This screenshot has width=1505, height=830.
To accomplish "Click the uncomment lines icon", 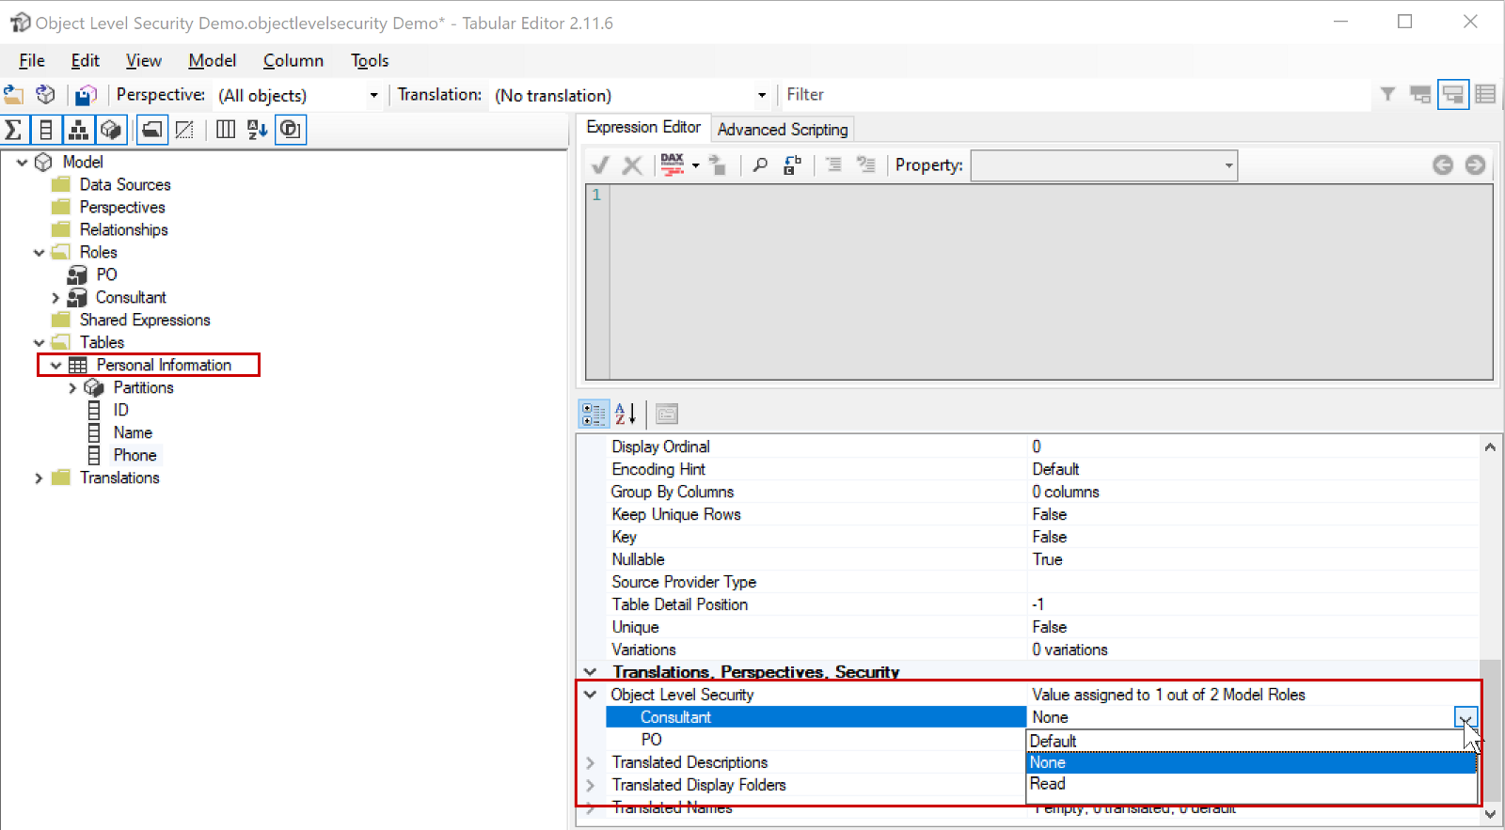I will click(x=865, y=165).
